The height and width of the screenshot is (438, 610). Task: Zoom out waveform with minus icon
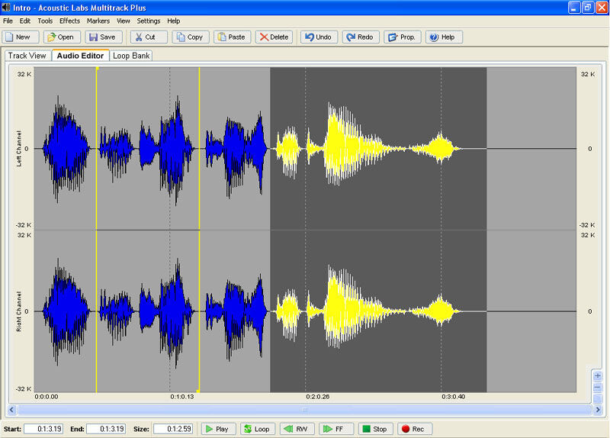(x=598, y=388)
